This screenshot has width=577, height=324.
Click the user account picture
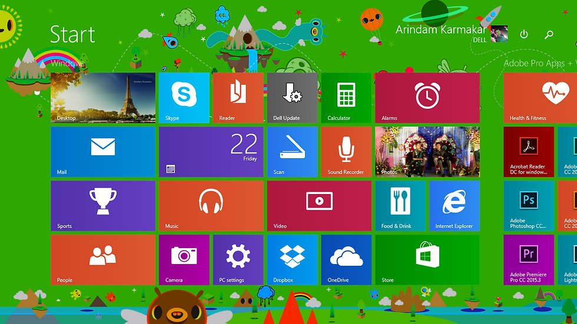499,34
